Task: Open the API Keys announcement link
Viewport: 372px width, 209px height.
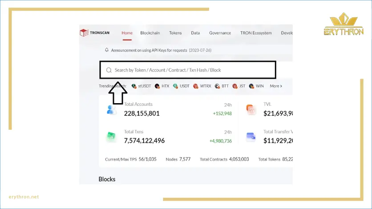Action: [161, 50]
